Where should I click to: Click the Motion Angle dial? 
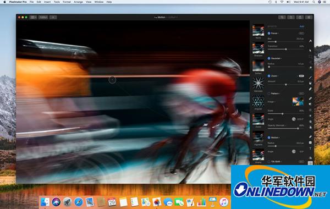pos(294,152)
